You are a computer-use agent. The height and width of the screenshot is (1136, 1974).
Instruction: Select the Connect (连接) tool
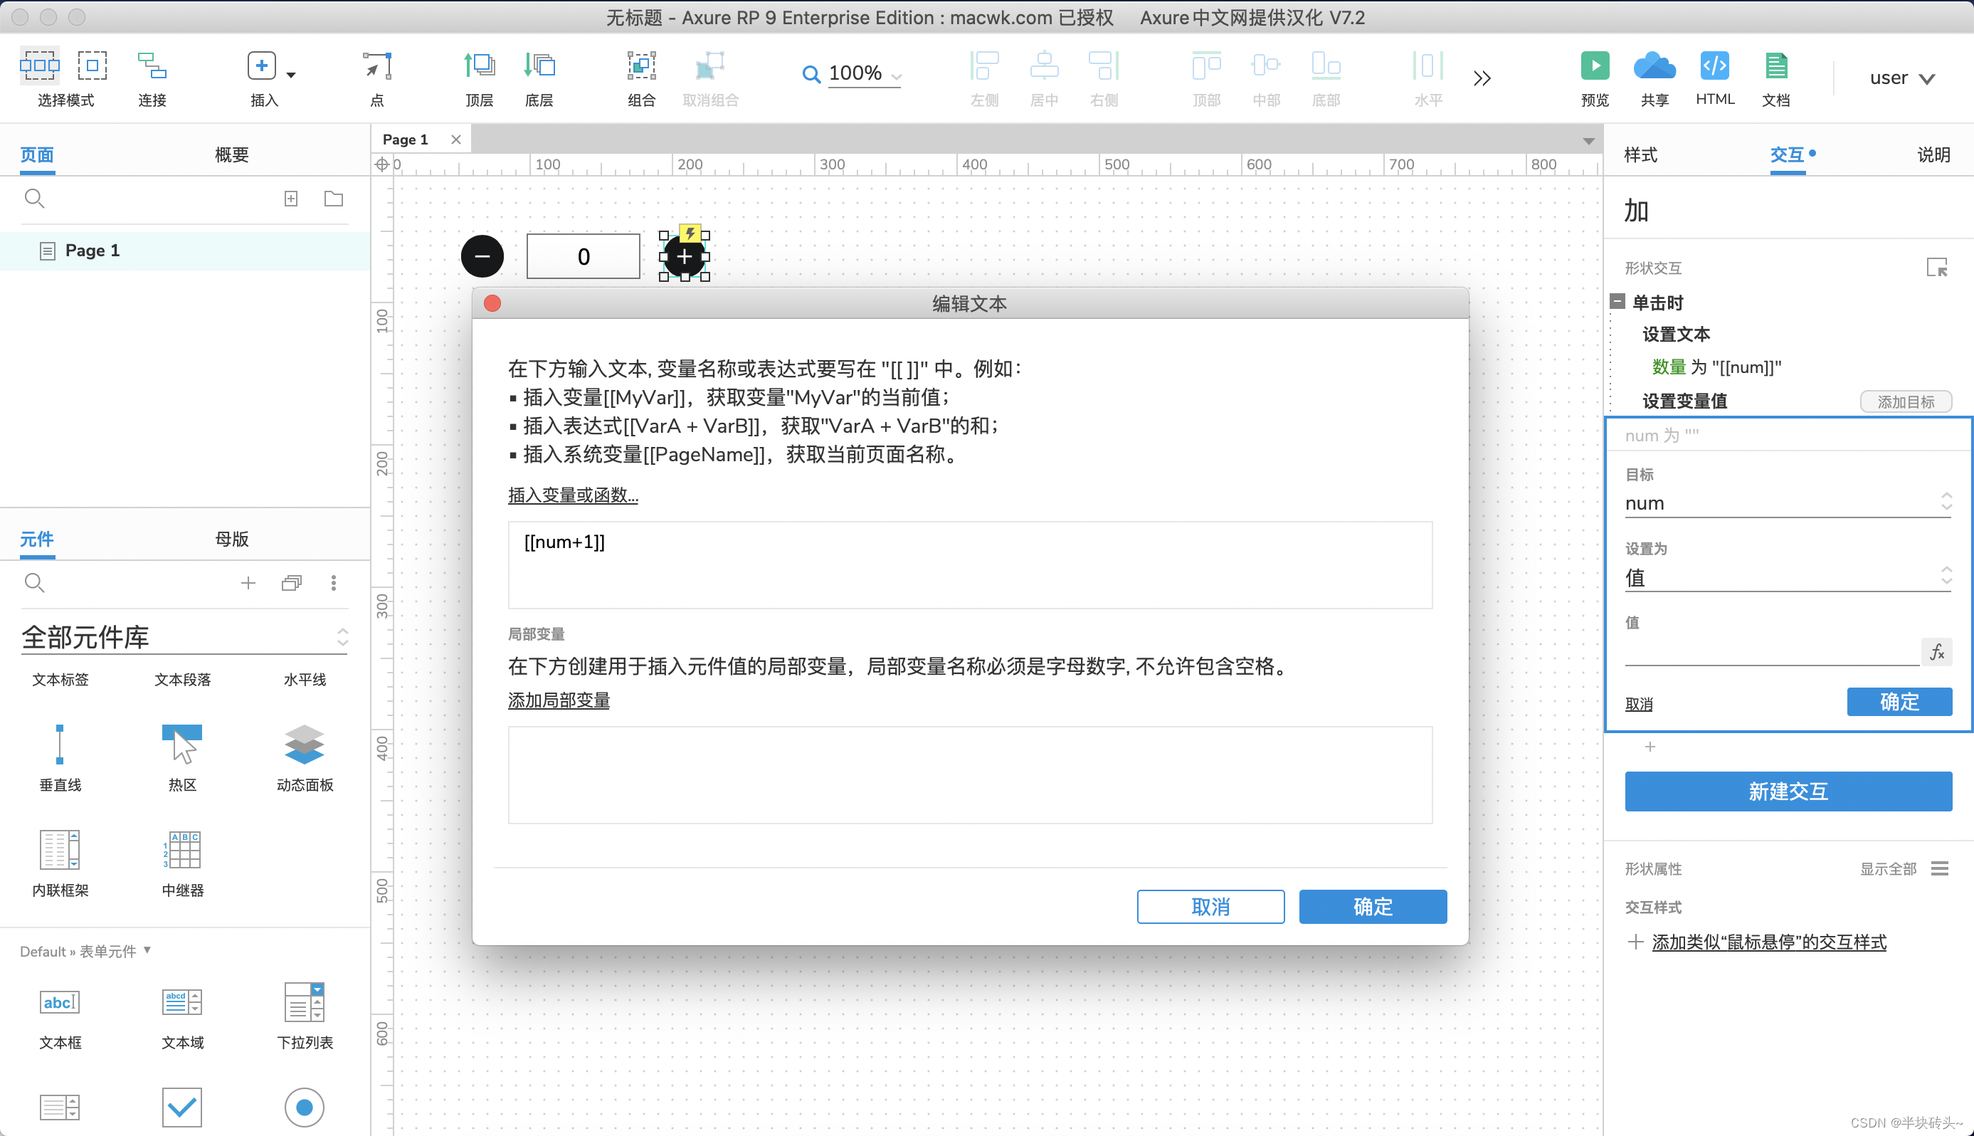(x=152, y=66)
